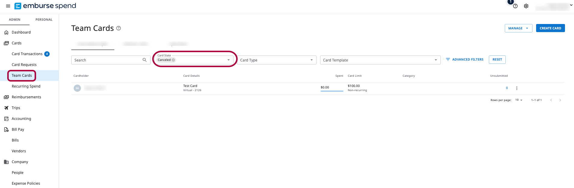Click the Trips airplane icon

click(x=6, y=108)
